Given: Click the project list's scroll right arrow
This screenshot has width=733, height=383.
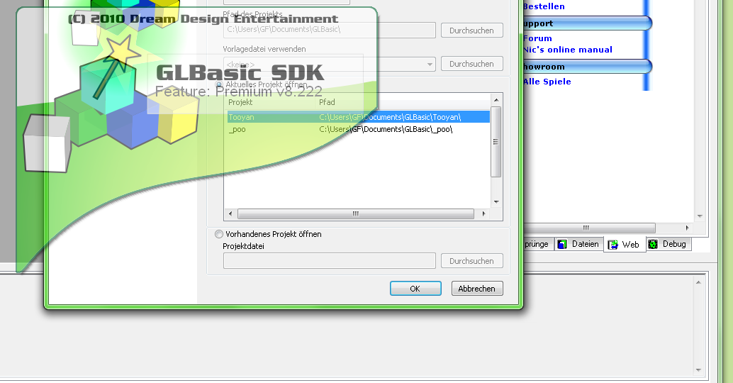Looking at the screenshot, I should tap(484, 213).
